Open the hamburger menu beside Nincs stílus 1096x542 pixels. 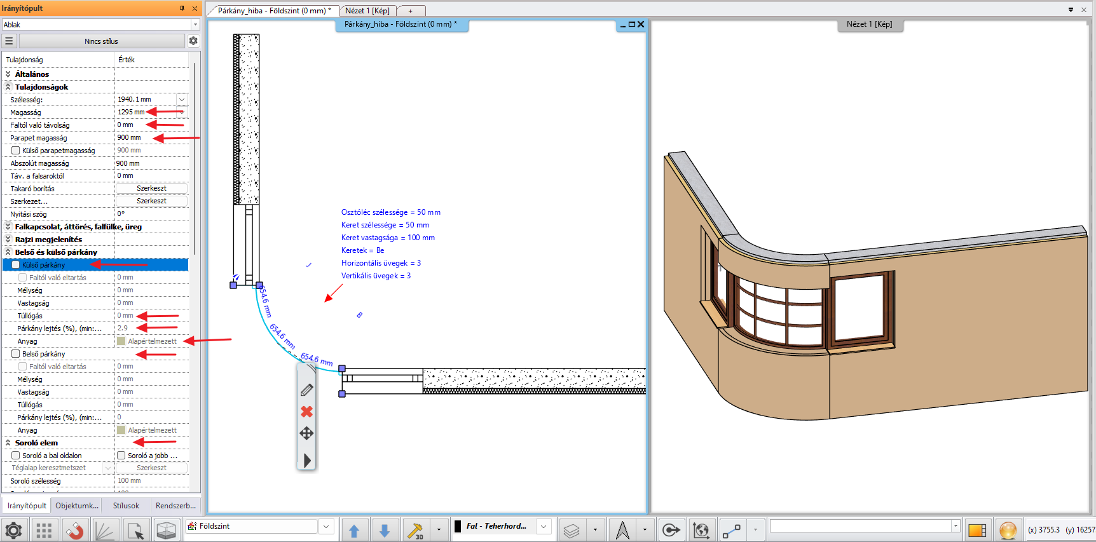pos(9,41)
